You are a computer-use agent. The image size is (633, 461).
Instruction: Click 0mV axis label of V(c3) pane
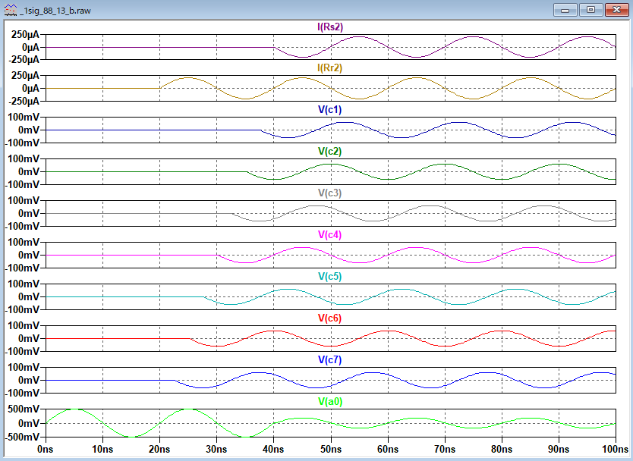[29, 213]
